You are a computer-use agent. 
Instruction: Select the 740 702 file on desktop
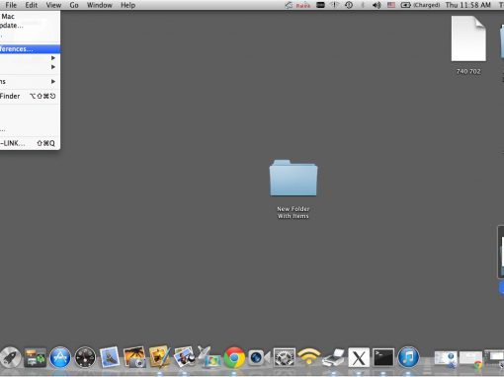[468, 45]
